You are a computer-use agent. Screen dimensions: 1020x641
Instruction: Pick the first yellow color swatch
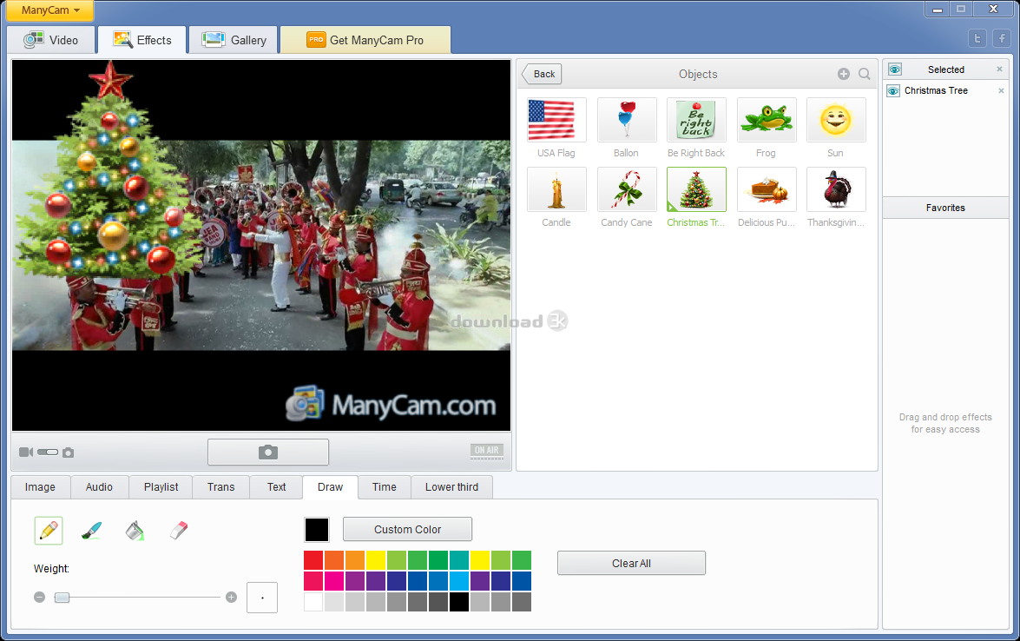(376, 560)
